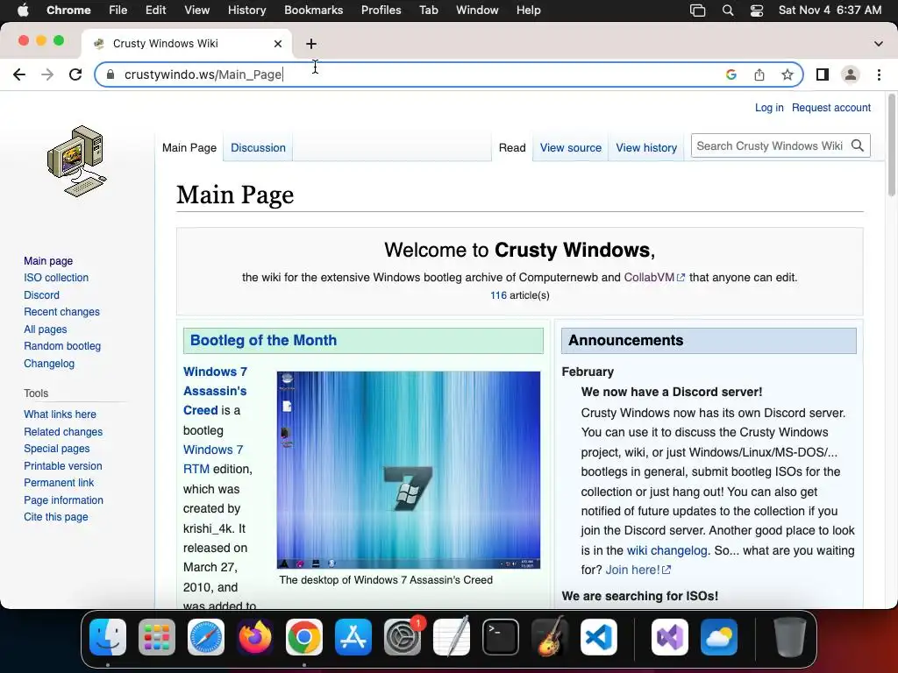
Task: Open the Changelog sidebar link
Action: click(x=49, y=364)
